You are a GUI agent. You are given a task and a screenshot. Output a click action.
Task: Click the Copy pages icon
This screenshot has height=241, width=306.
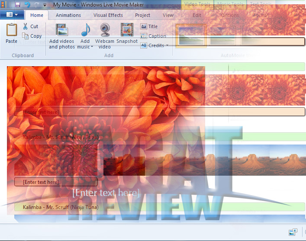point(26,36)
